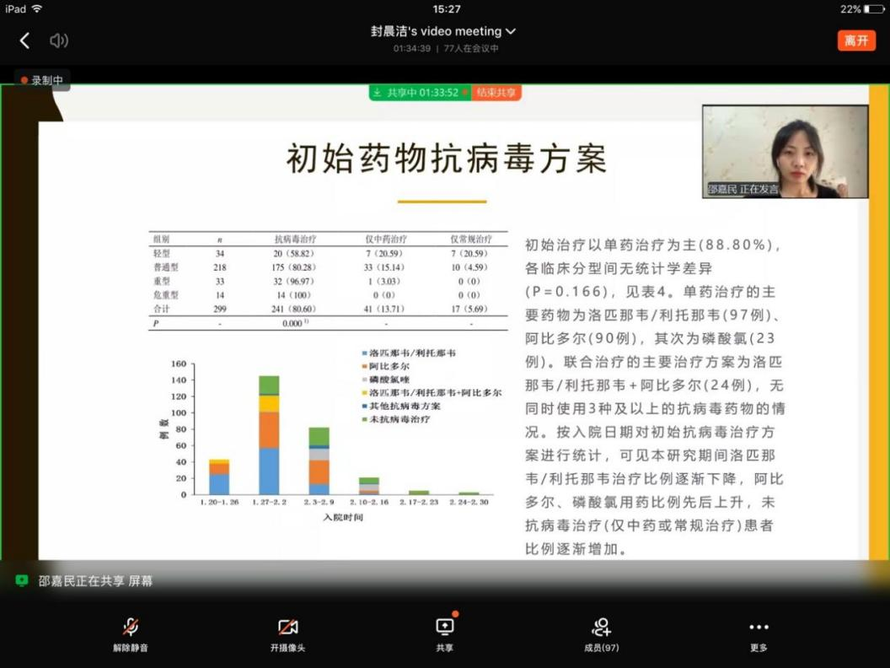Click the orange 阿比多尔 legend swatch
This screenshot has height=668, width=890.
[x=364, y=367]
